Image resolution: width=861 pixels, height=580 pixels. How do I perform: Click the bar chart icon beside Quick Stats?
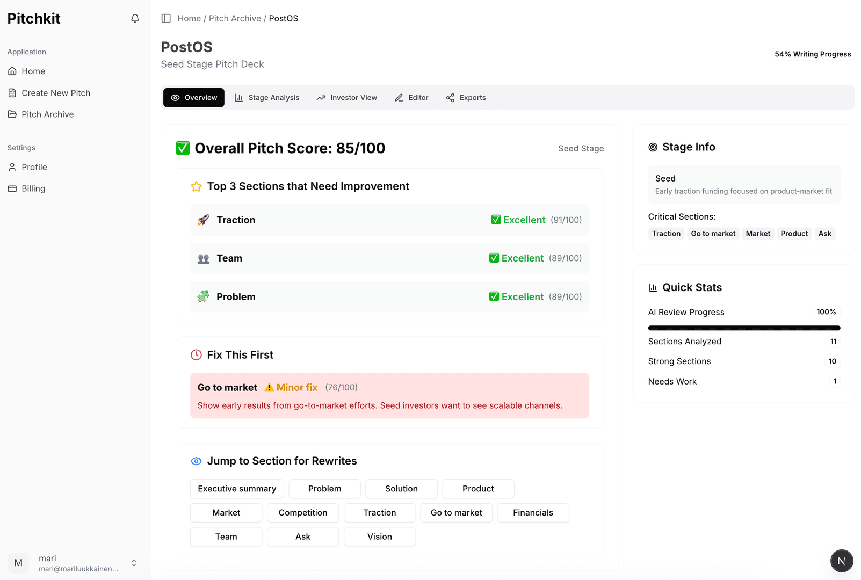652,287
